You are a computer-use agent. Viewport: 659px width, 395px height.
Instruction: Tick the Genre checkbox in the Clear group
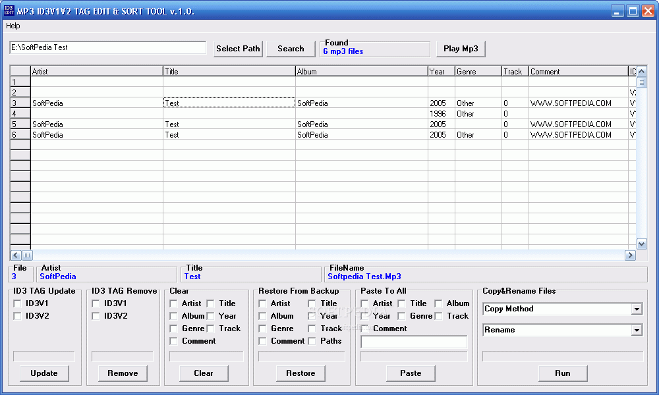[x=173, y=329]
